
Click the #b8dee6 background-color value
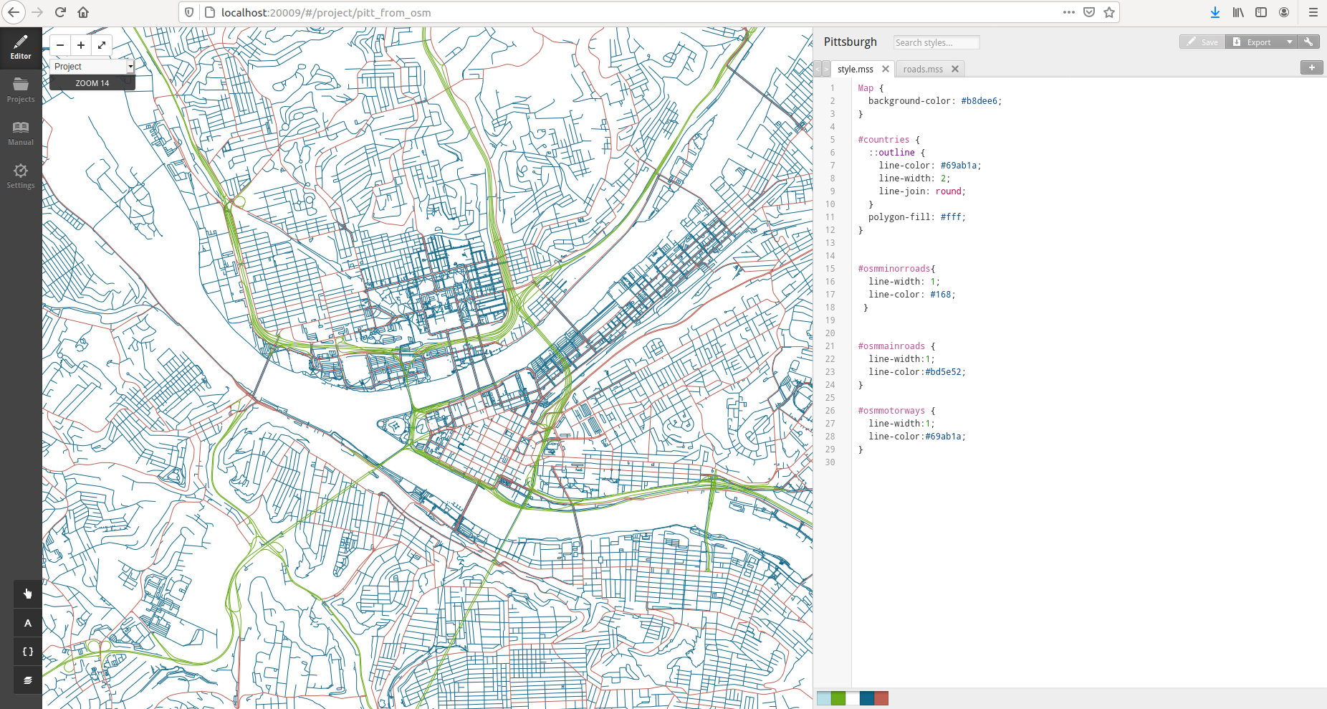pyautogui.click(x=979, y=101)
